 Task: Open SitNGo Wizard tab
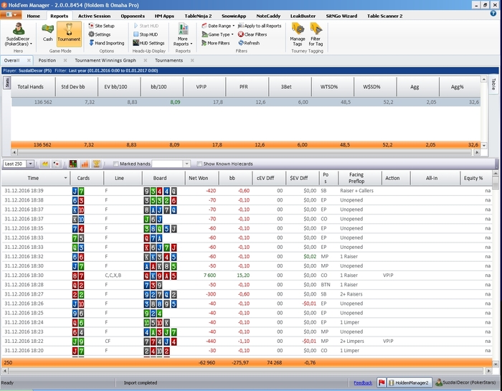[x=341, y=16]
